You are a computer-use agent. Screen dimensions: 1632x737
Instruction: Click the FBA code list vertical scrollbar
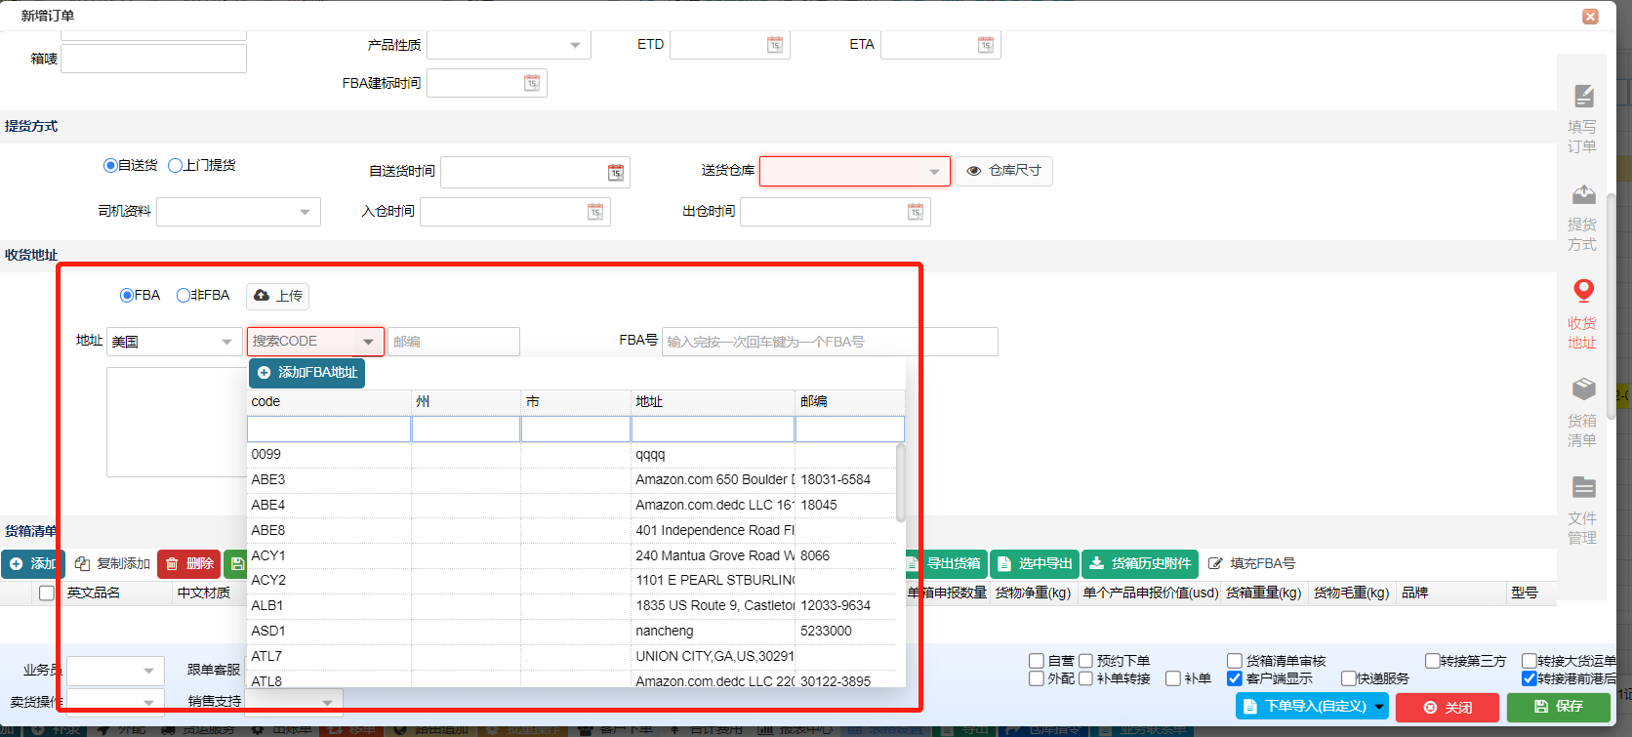[900, 483]
